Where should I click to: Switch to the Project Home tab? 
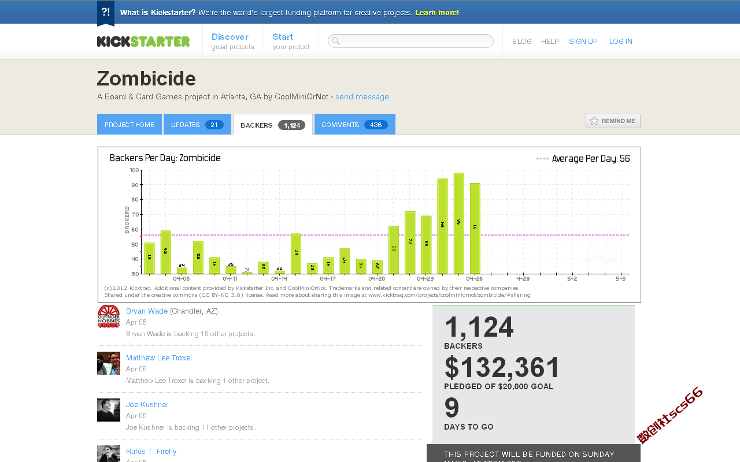click(x=129, y=124)
